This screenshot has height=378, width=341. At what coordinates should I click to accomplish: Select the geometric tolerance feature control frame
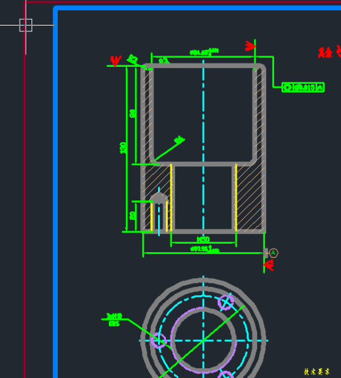click(x=303, y=87)
